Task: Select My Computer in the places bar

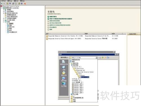Action: 64,79
